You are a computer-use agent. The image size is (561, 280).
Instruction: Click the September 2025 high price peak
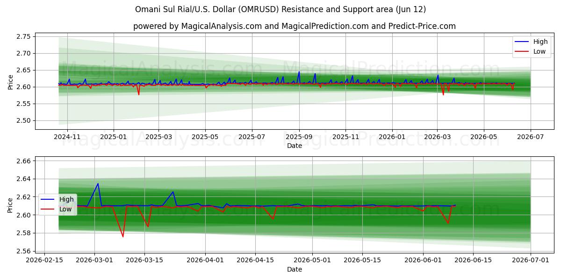click(299, 72)
